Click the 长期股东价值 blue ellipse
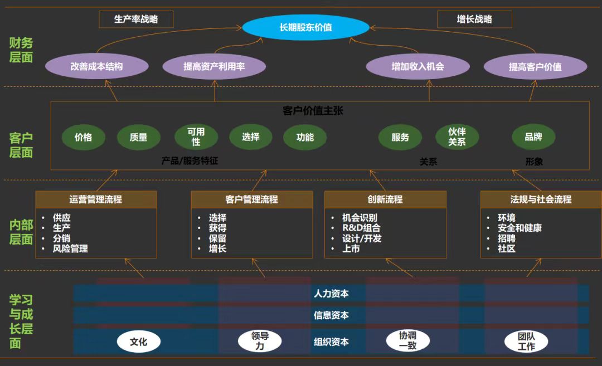The width and height of the screenshot is (602, 366). [x=305, y=27]
